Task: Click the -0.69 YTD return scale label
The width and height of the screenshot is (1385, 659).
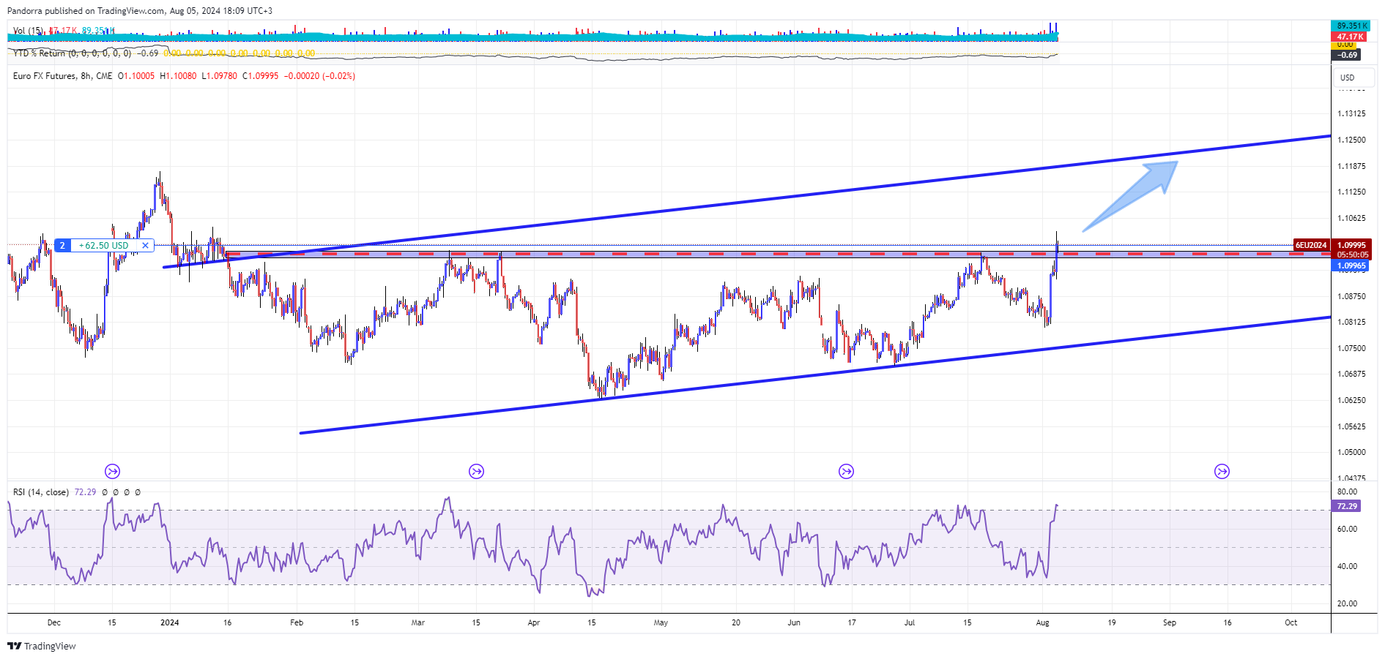Action: point(1347,55)
